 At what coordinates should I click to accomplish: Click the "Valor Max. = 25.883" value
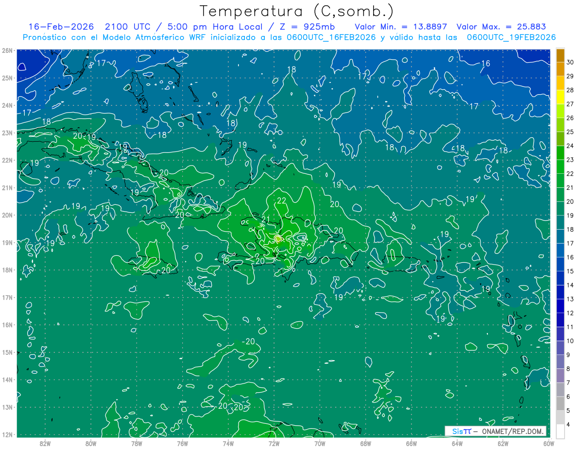[502, 27]
